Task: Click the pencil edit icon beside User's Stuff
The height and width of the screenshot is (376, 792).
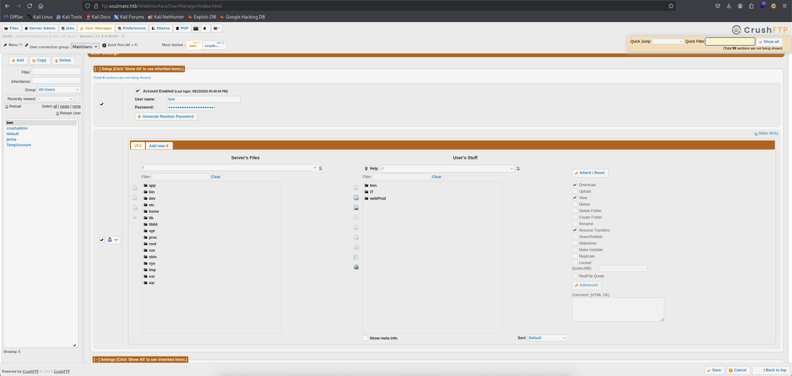Action: pyautogui.click(x=356, y=188)
